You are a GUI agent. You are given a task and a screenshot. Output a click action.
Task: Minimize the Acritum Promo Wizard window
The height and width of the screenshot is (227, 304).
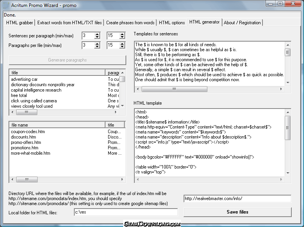pyautogui.click(x=271, y=4)
